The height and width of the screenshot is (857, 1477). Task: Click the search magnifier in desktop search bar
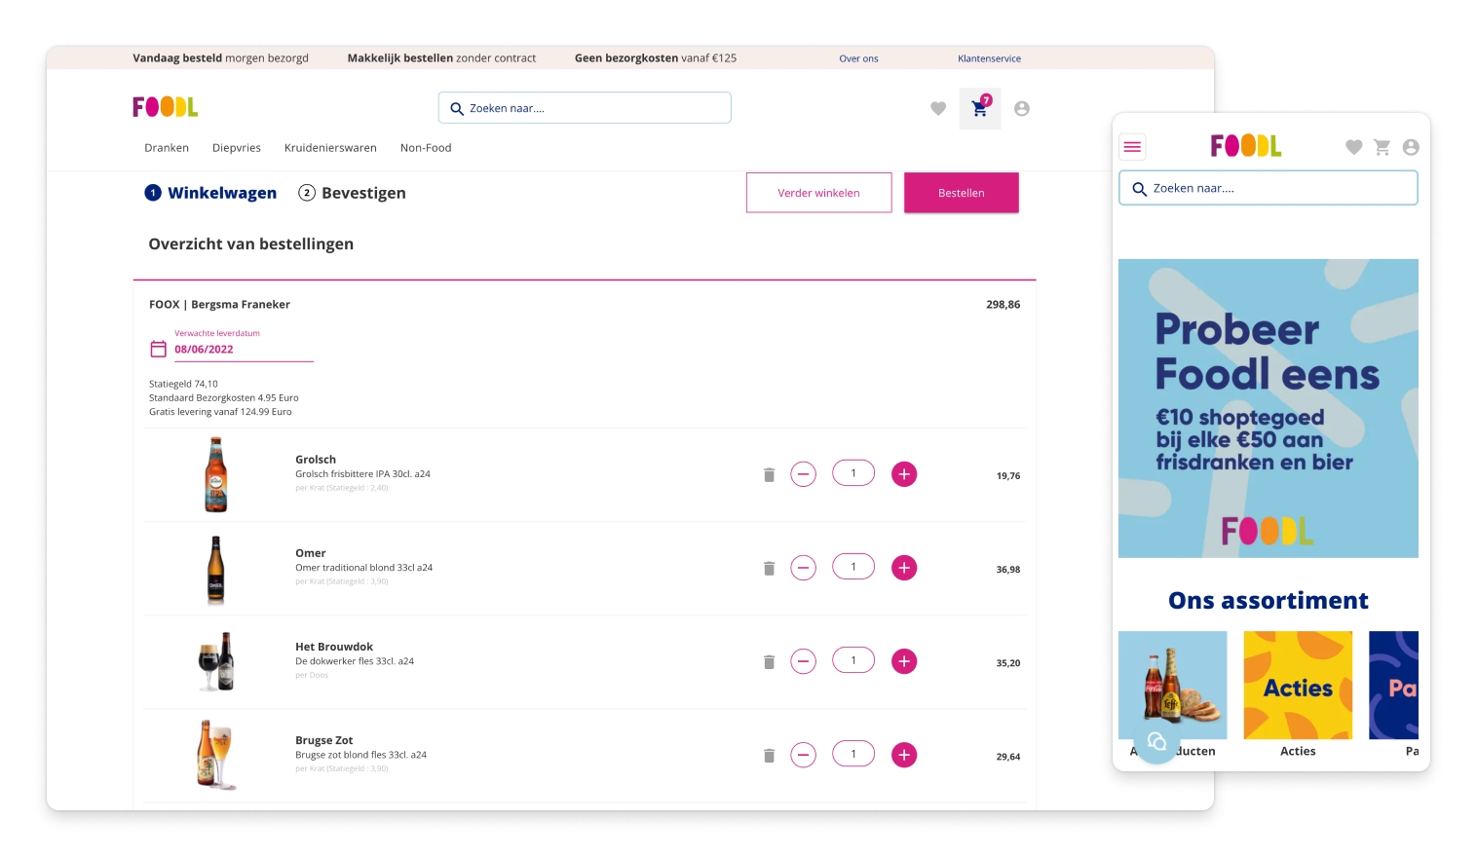point(456,108)
